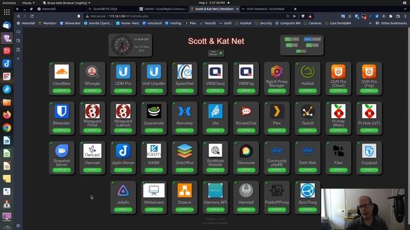Open the Draw.io tile icon
The width and height of the screenshot is (410, 230).
coord(184,190)
